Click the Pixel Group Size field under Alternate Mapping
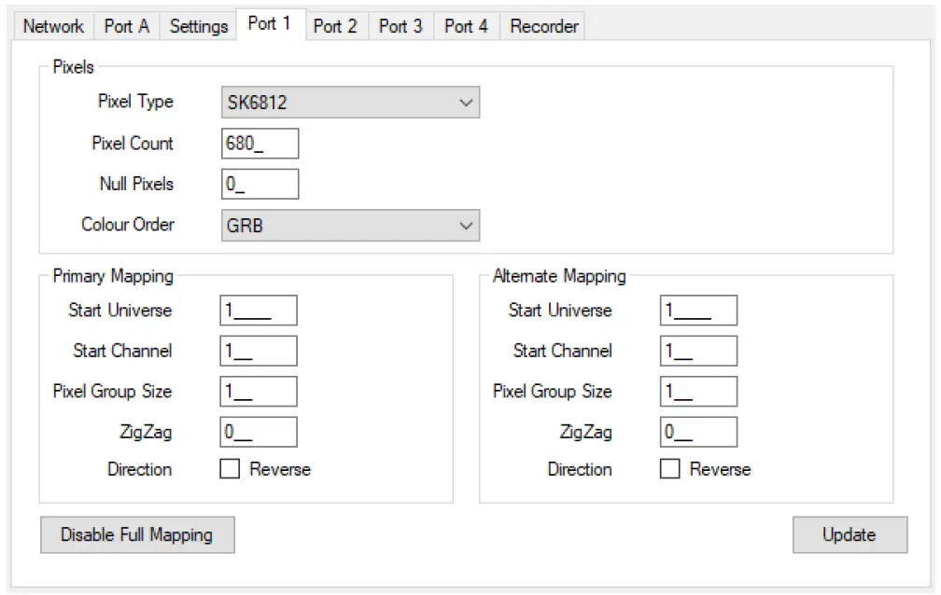This screenshot has width=941, height=595. coord(700,391)
